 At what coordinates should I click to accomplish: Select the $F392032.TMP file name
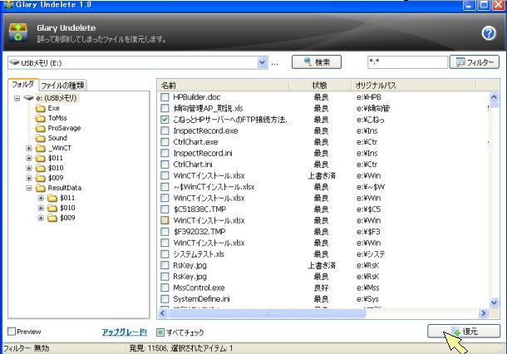(x=199, y=232)
